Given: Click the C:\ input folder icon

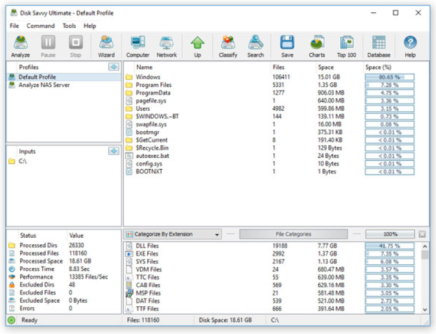Looking at the screenshot, I should tap(12, 161).
